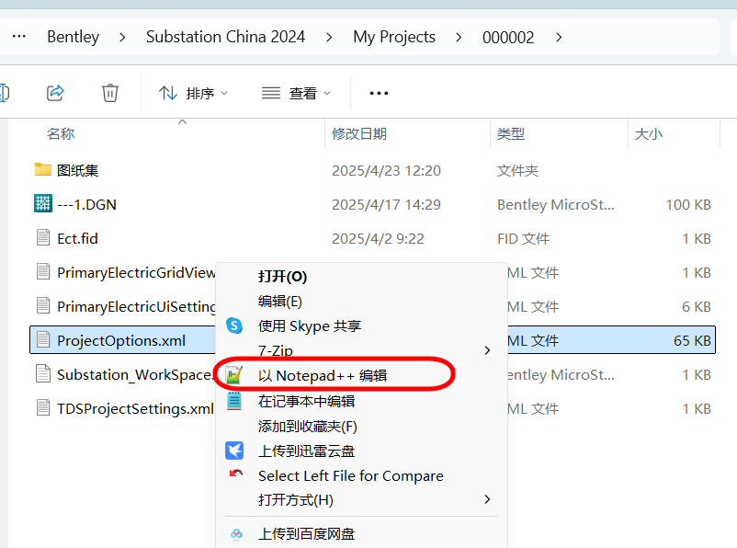Click the PrimaryElectricGridView file icon
Screen dimensions: 737x548
coord(43,271)
